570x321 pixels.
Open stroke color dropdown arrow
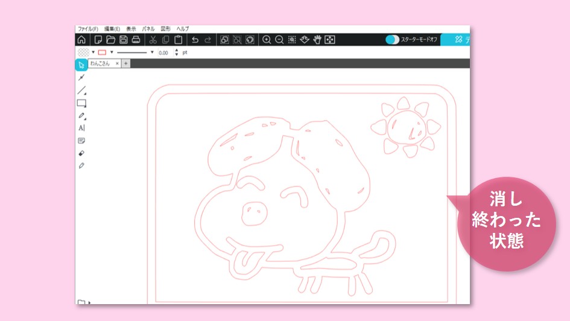(112, 52)
